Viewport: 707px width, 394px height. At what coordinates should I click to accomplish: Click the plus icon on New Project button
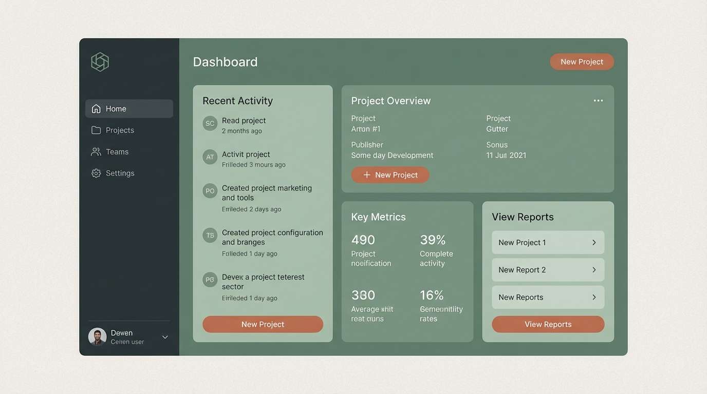click(366, 174)
